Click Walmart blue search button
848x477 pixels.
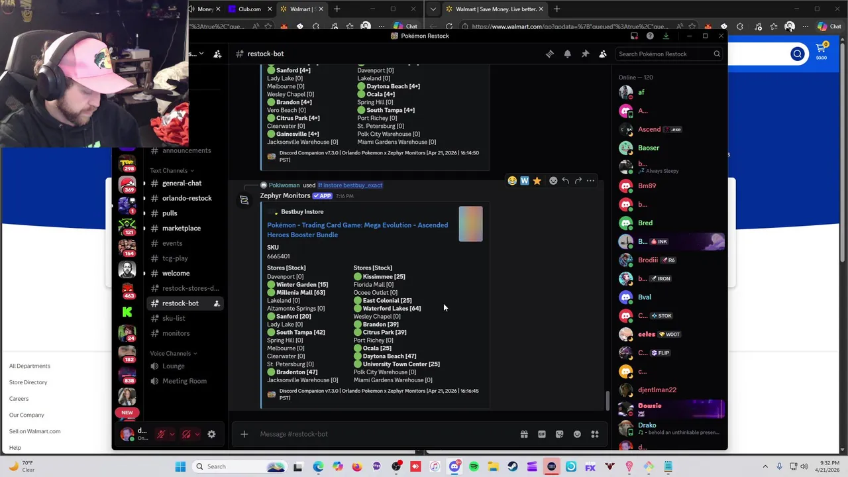click(x=798, y=54)
